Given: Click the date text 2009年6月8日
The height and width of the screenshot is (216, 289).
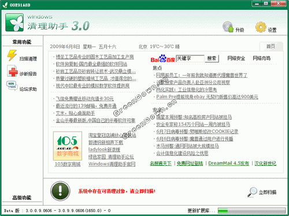Looking at the screenshot, I should click(x=65, y=47).
